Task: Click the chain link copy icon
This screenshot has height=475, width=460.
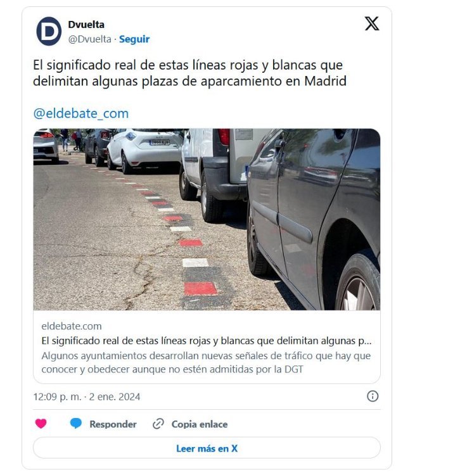Action: pos(158,424)
